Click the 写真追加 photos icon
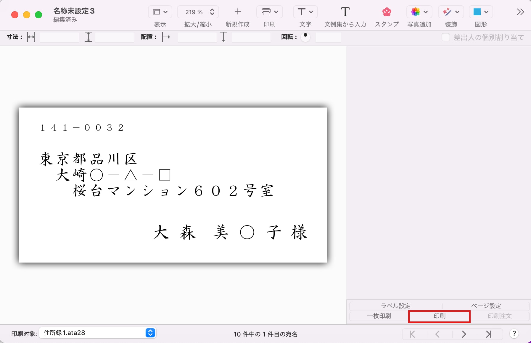This screenshot has width=531, height=343. point(415,12)
